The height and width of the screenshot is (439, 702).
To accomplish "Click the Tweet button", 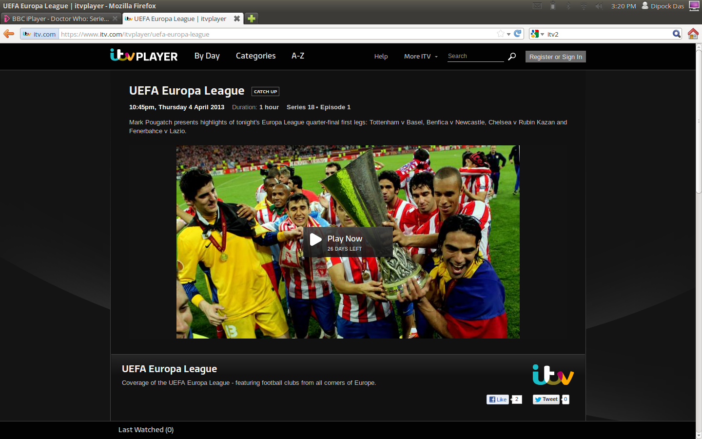I will pyautogui.click(x=546, y=399).
